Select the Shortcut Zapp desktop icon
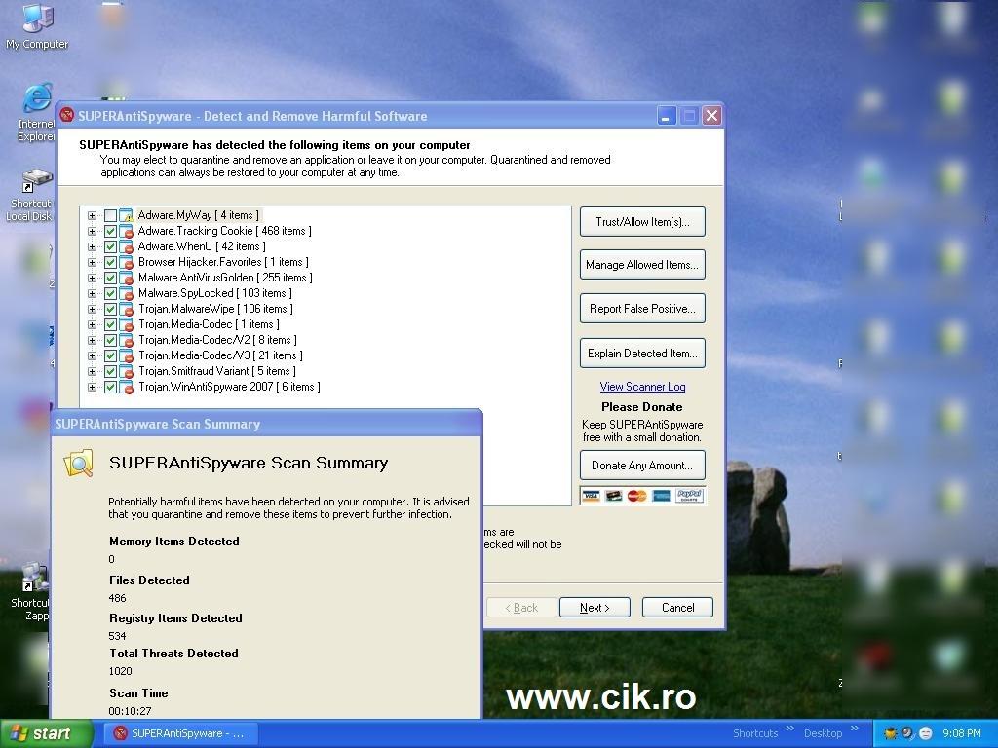This screenshot has width=998, height=748. tap(30, 592)
